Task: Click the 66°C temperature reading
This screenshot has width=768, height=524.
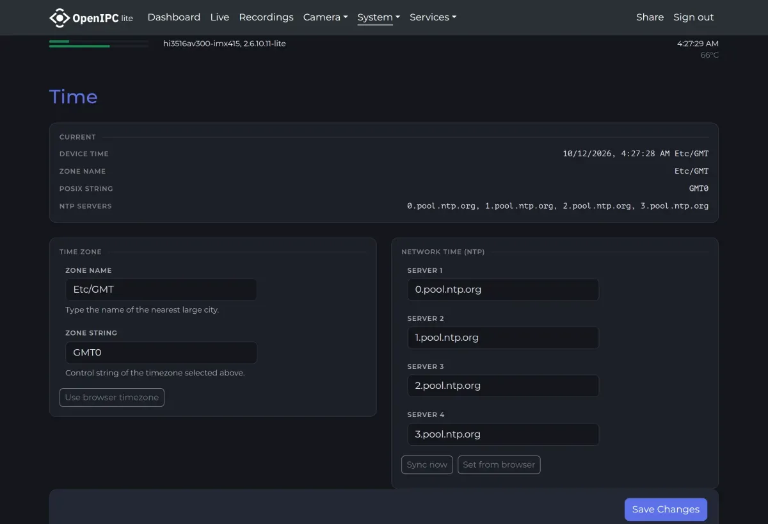Action: point(709,55)
